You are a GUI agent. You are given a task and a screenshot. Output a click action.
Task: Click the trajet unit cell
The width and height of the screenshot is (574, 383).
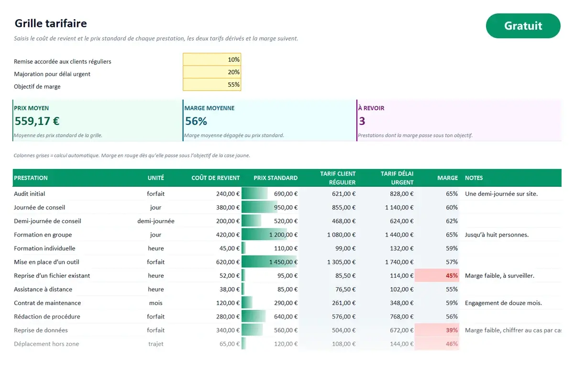pyautogui.click(x=156, y=344)
